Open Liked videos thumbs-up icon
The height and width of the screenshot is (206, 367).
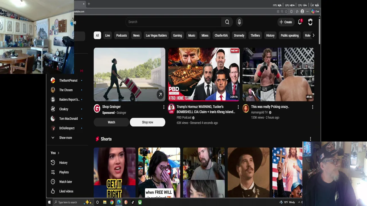coord(53,191)
